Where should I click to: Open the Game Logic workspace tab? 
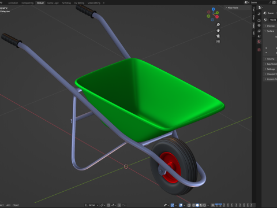point(53,3)
